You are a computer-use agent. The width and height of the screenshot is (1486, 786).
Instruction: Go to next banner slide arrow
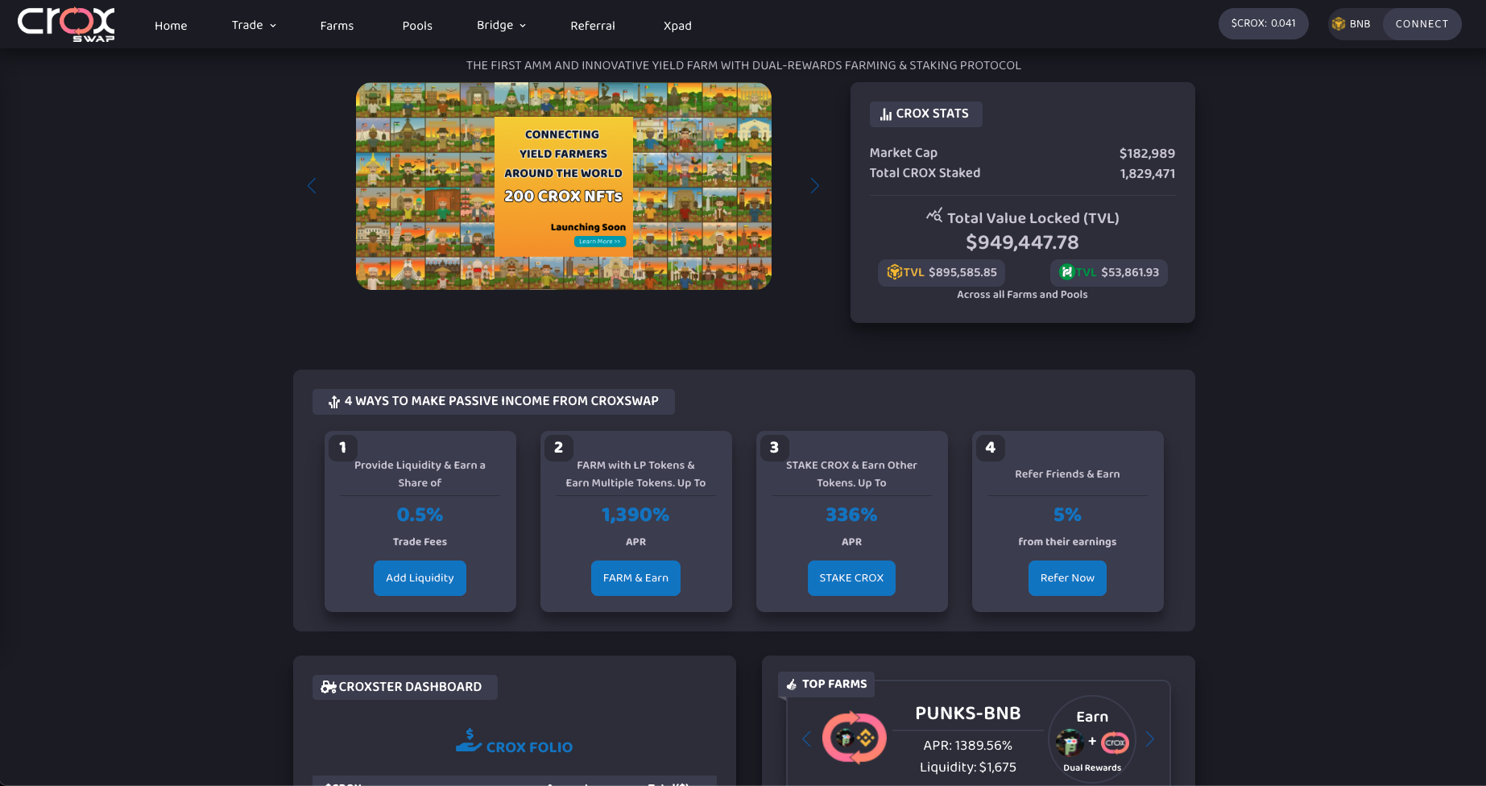814,186
